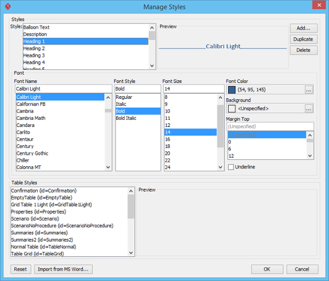Select font size 12

click(190, 125)
